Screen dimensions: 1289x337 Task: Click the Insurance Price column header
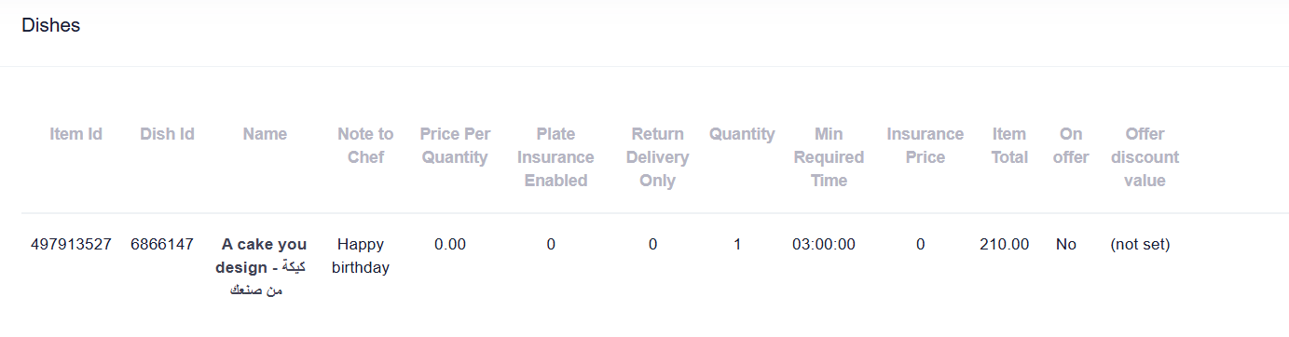[x=925, y=146]
